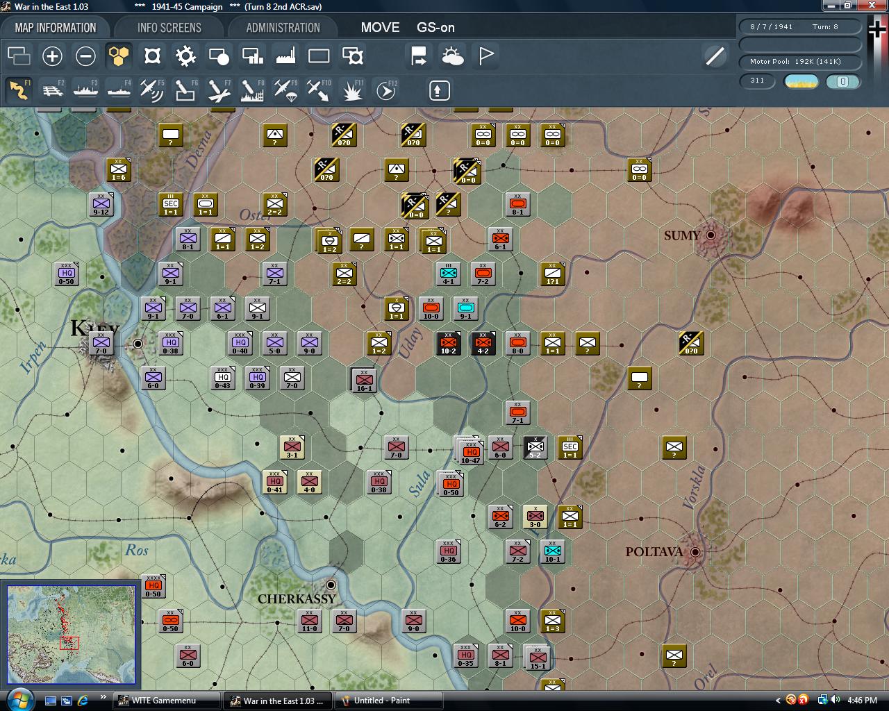The width and height of the screenshot is (889, 711).
Task: Switch to Untitled - Paint taskbar window
Action: click(389, 701)
